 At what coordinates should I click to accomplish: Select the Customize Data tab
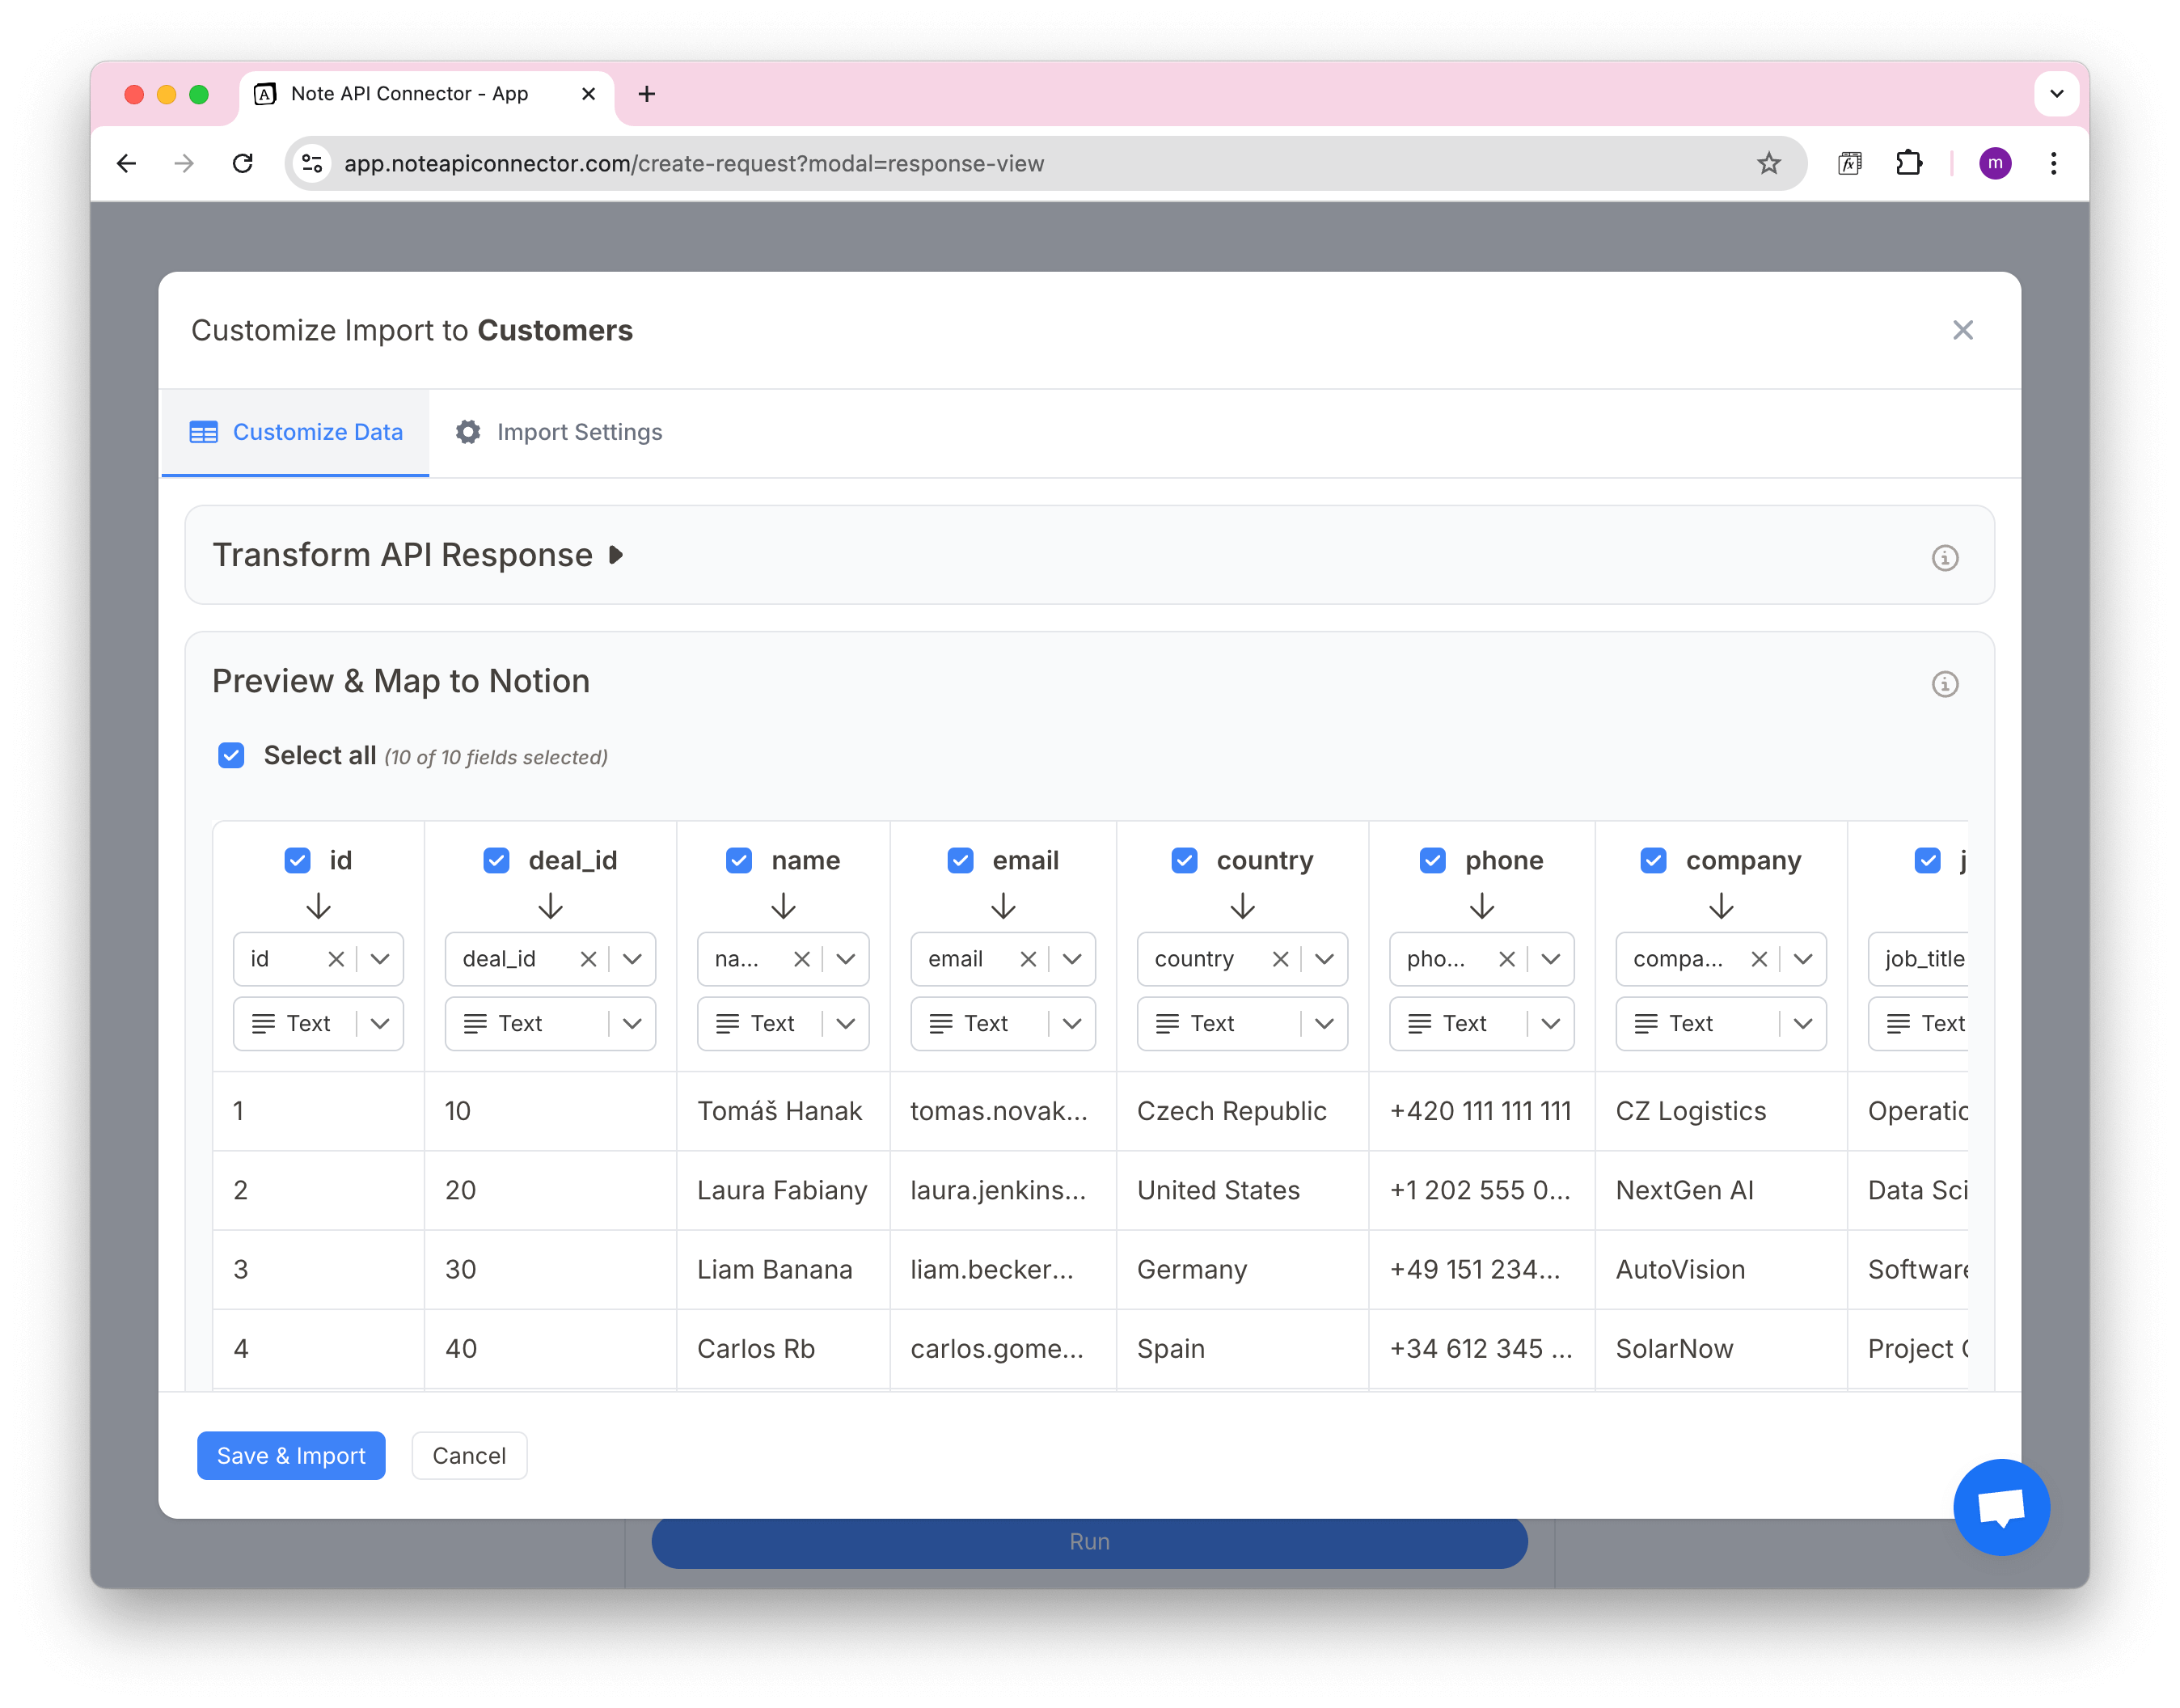tap(296, 432)
